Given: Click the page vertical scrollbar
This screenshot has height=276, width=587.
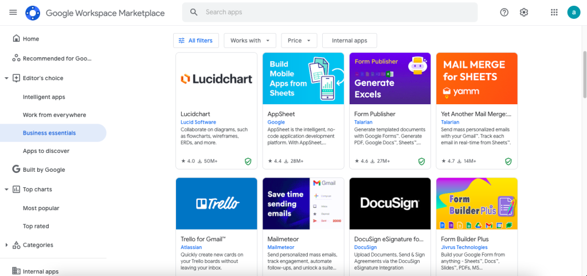Looking at the screenshot, I should (x=585, y=75).
